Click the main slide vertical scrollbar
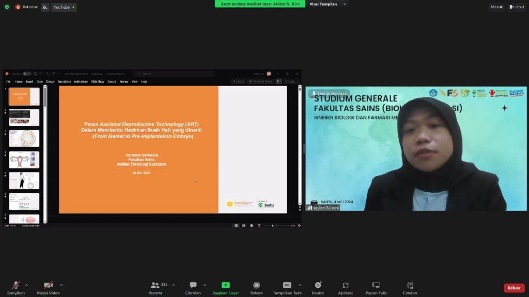 click(300, 145)
